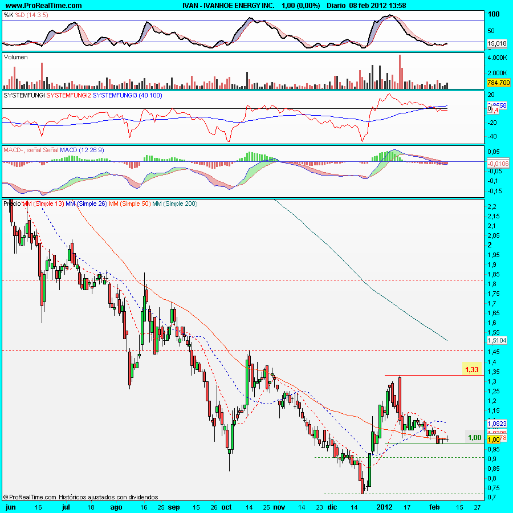
Task: Click the MM (Simple 26) legend label
Action: point(87,203)
